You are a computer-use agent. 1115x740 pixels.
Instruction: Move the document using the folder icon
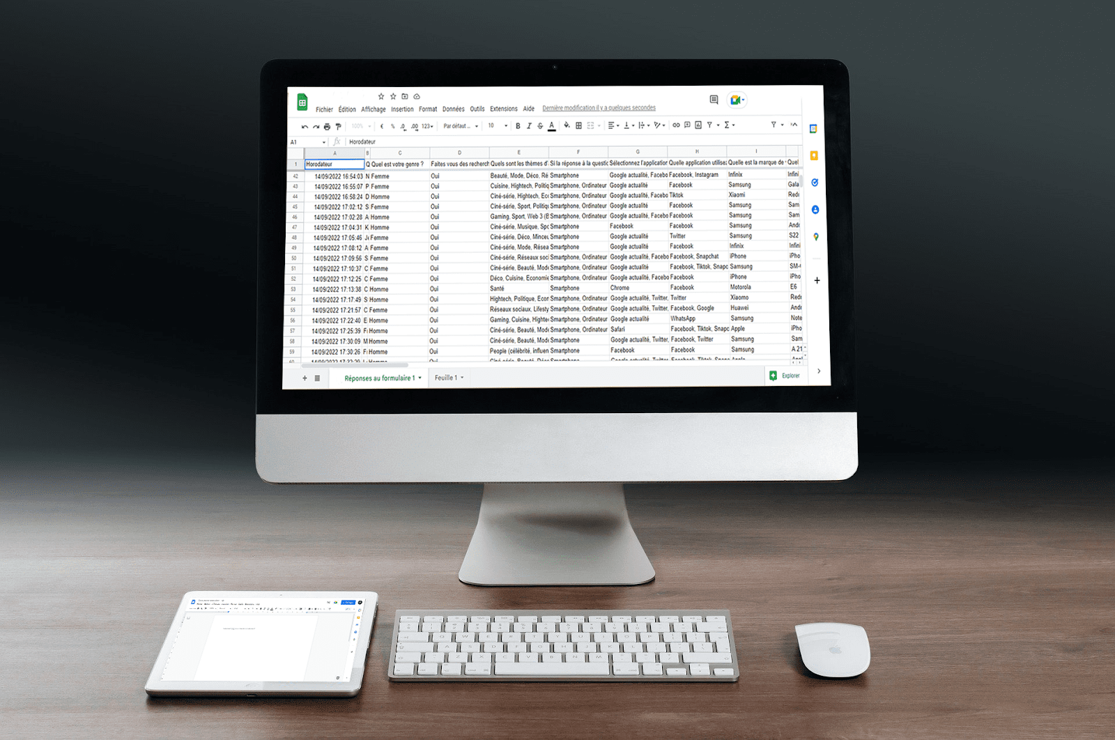click(405, 96)
